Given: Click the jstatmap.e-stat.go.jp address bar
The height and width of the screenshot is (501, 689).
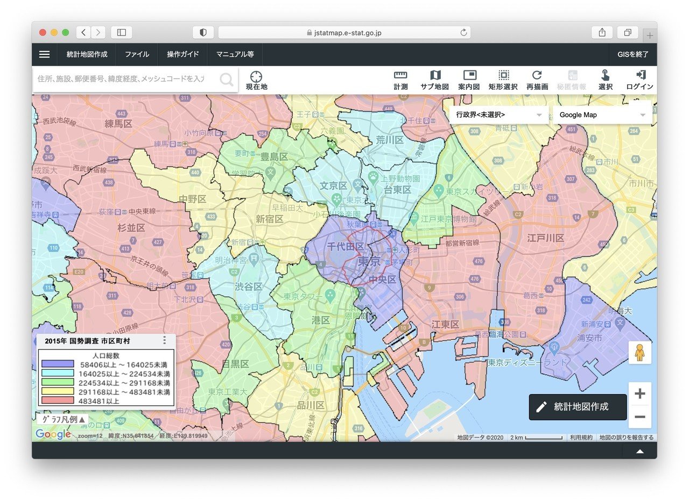Looking at the screenshot, I should pyautogui.click(x=344, y=32).
